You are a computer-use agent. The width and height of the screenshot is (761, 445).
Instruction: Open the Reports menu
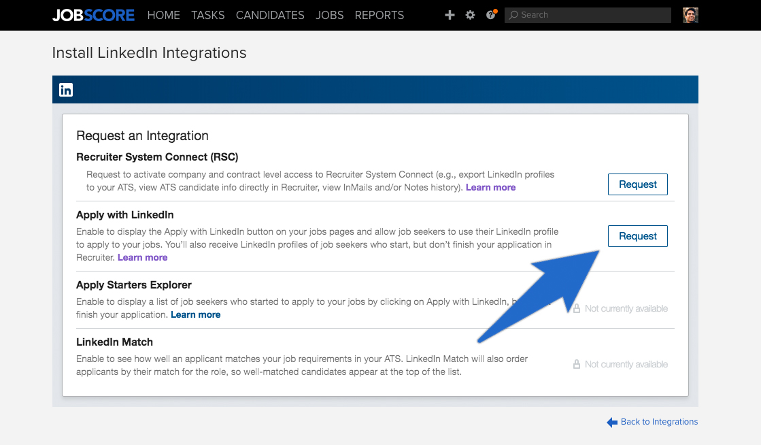tap(379, 15)
